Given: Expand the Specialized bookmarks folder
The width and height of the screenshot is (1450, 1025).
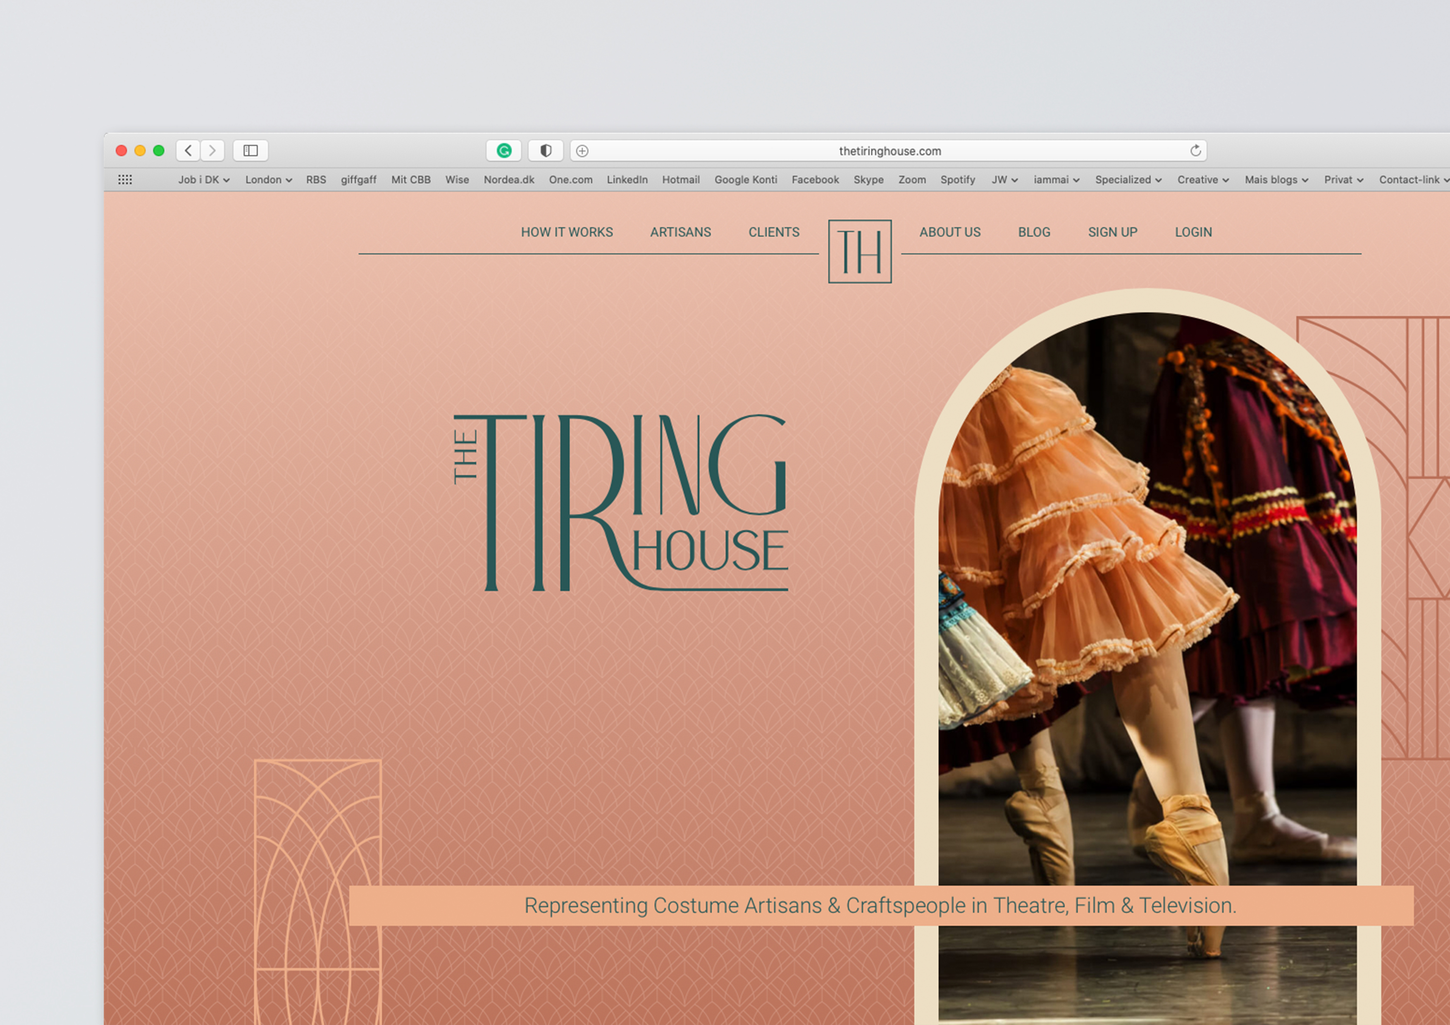Looking at the screenshot, I should (1128, 180).
